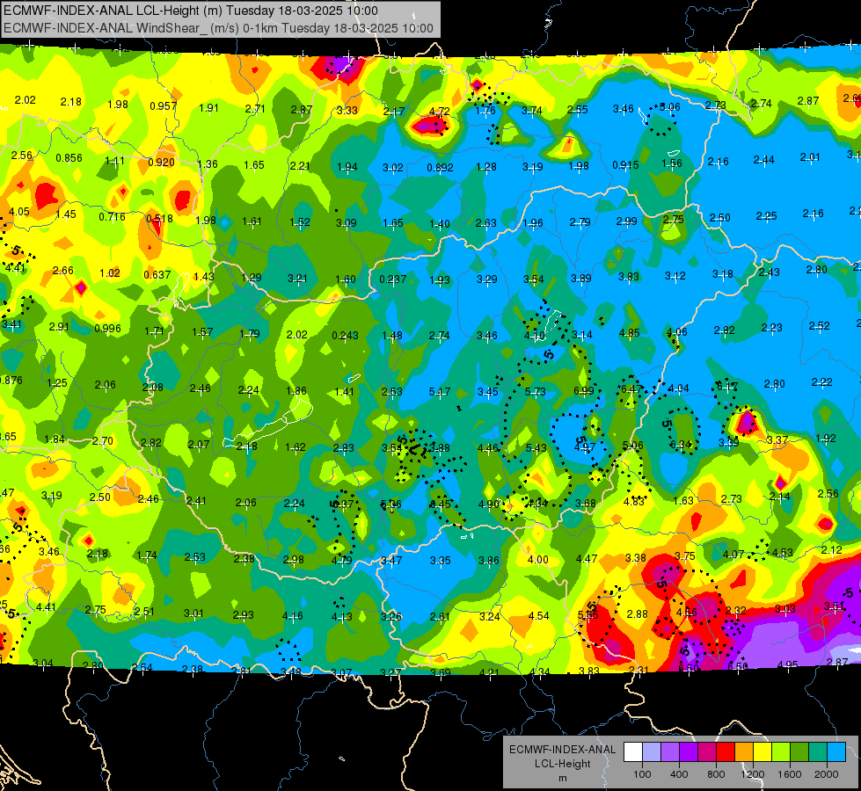Click the wind shear value 3.74

coord(532,111)
